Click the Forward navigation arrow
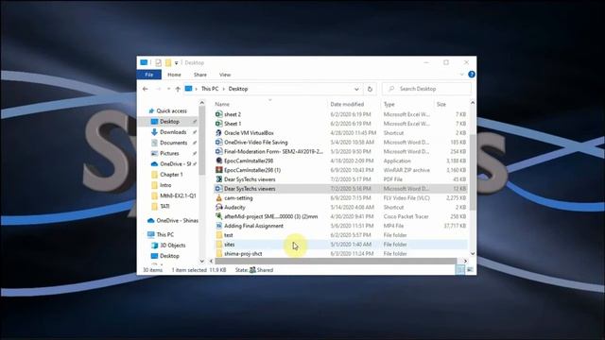Image resolution: width=605 pixels, height=340 pixels. (x=158, y=89)
